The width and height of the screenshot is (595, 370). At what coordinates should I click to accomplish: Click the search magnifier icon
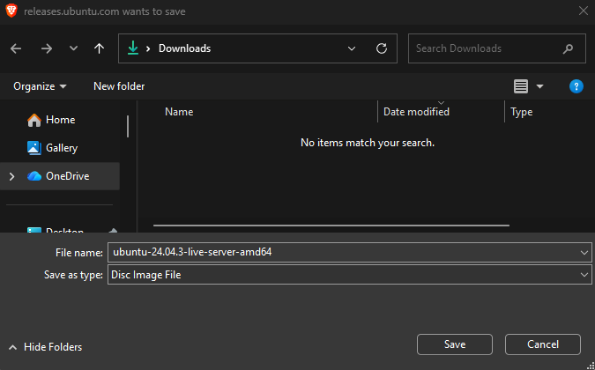coord(568,48)
